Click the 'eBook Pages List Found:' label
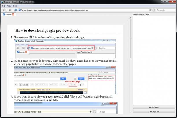Image resolution: width=177 pixels, height=118 pixels. pos(141,14)
